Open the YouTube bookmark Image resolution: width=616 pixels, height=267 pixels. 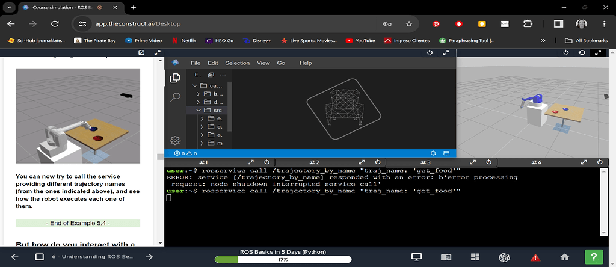tap(360, 41)
